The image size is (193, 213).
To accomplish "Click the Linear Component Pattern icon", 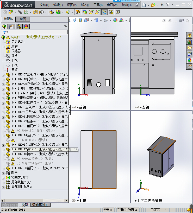I will point(26,12).
